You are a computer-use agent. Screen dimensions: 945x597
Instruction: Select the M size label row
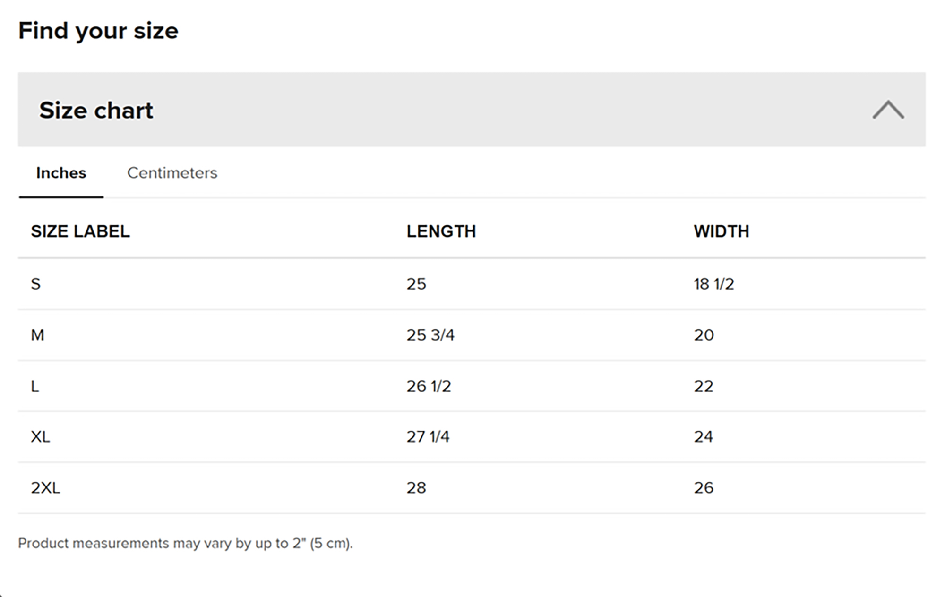pyautogui.click(x=38, y=335)
